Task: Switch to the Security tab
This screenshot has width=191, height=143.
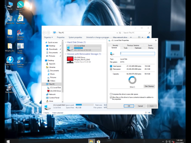Action: point(115,45)
